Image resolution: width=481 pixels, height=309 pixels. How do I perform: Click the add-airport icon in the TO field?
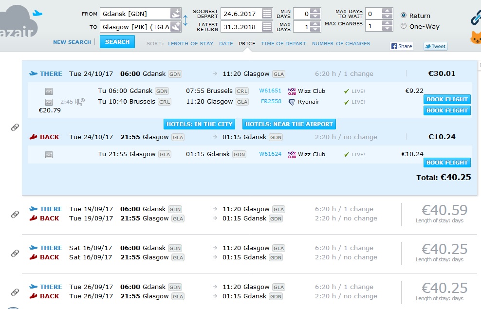[175, 27]
